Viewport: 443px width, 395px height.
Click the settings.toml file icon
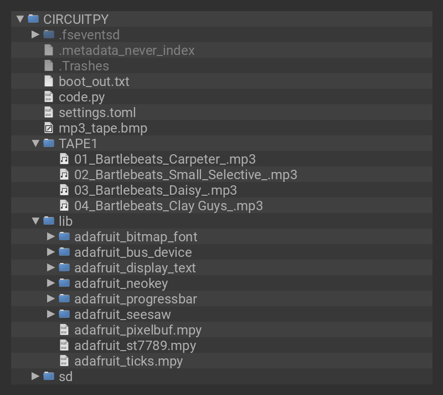[49, 113]
